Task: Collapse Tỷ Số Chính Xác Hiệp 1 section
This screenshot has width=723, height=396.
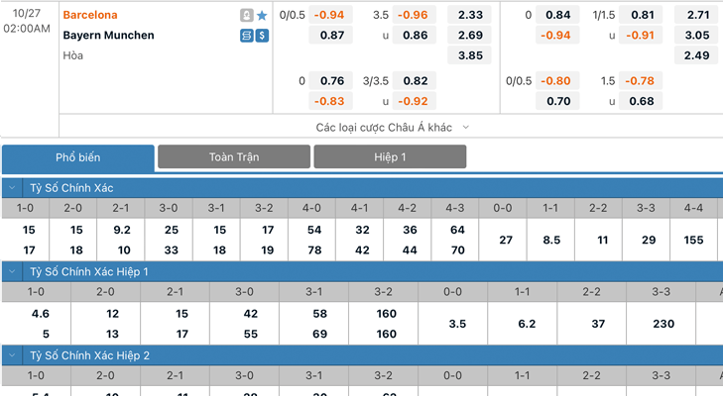Action: [x=12, y=271]
